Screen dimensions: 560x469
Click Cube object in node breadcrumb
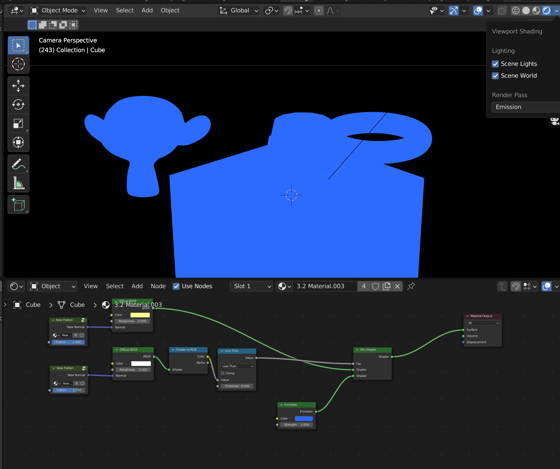(x=27, y=305)
